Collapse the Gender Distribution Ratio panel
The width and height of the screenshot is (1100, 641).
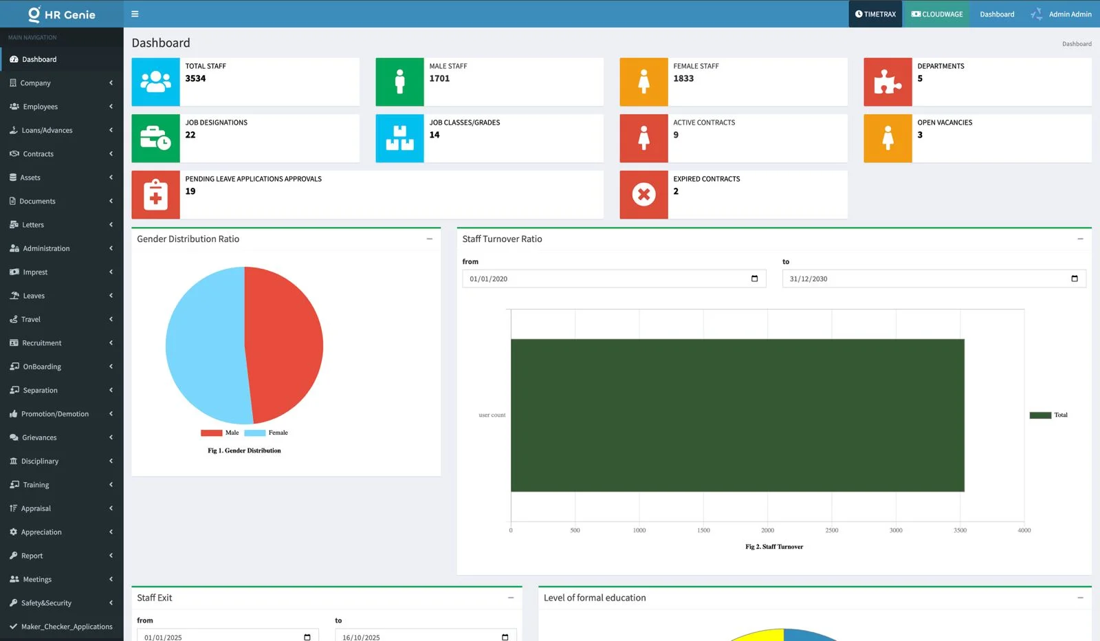[430, 239]
